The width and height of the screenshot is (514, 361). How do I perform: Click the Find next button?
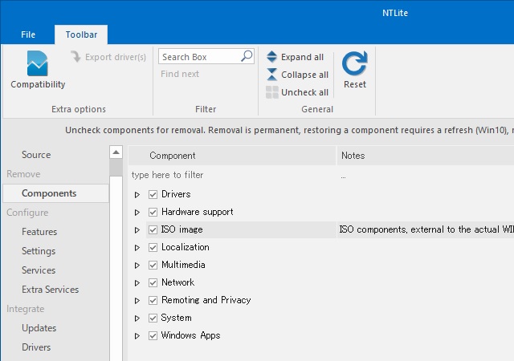180,74
